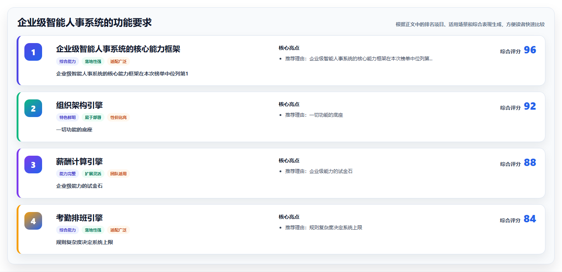Select the 特色鲜明 tag

click(x=68, y=117)
